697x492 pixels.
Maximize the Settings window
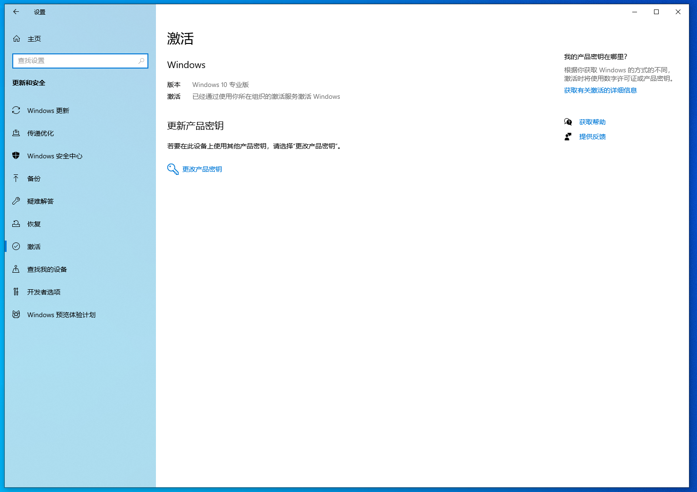(x=656, y=12)
